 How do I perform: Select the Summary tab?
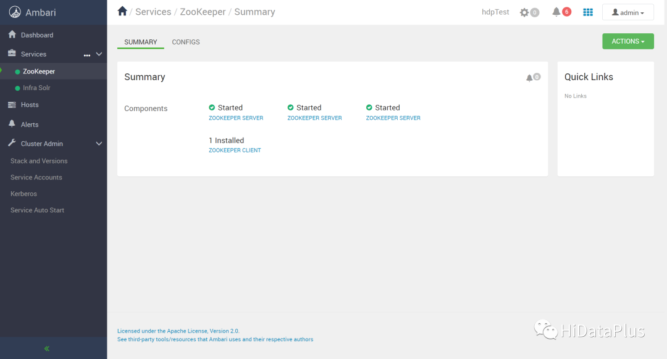pos(141,42)
